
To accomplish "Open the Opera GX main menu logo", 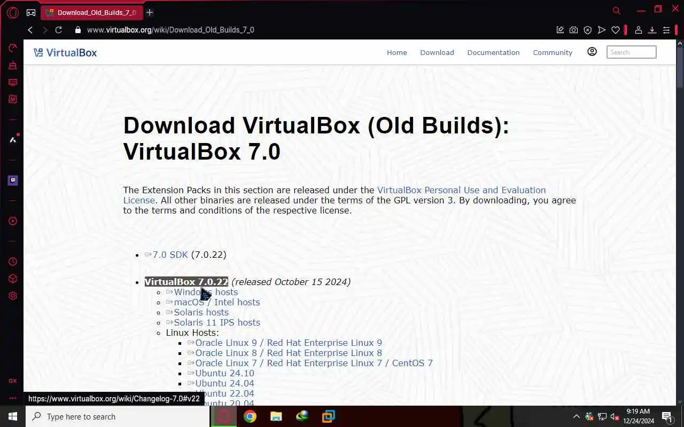I will pos(13,12).
